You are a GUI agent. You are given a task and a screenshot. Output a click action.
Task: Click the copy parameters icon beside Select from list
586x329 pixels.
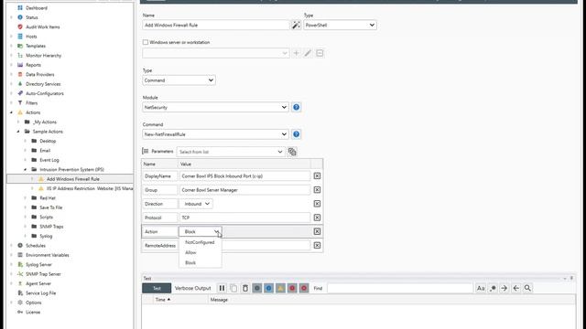point(292,152)
